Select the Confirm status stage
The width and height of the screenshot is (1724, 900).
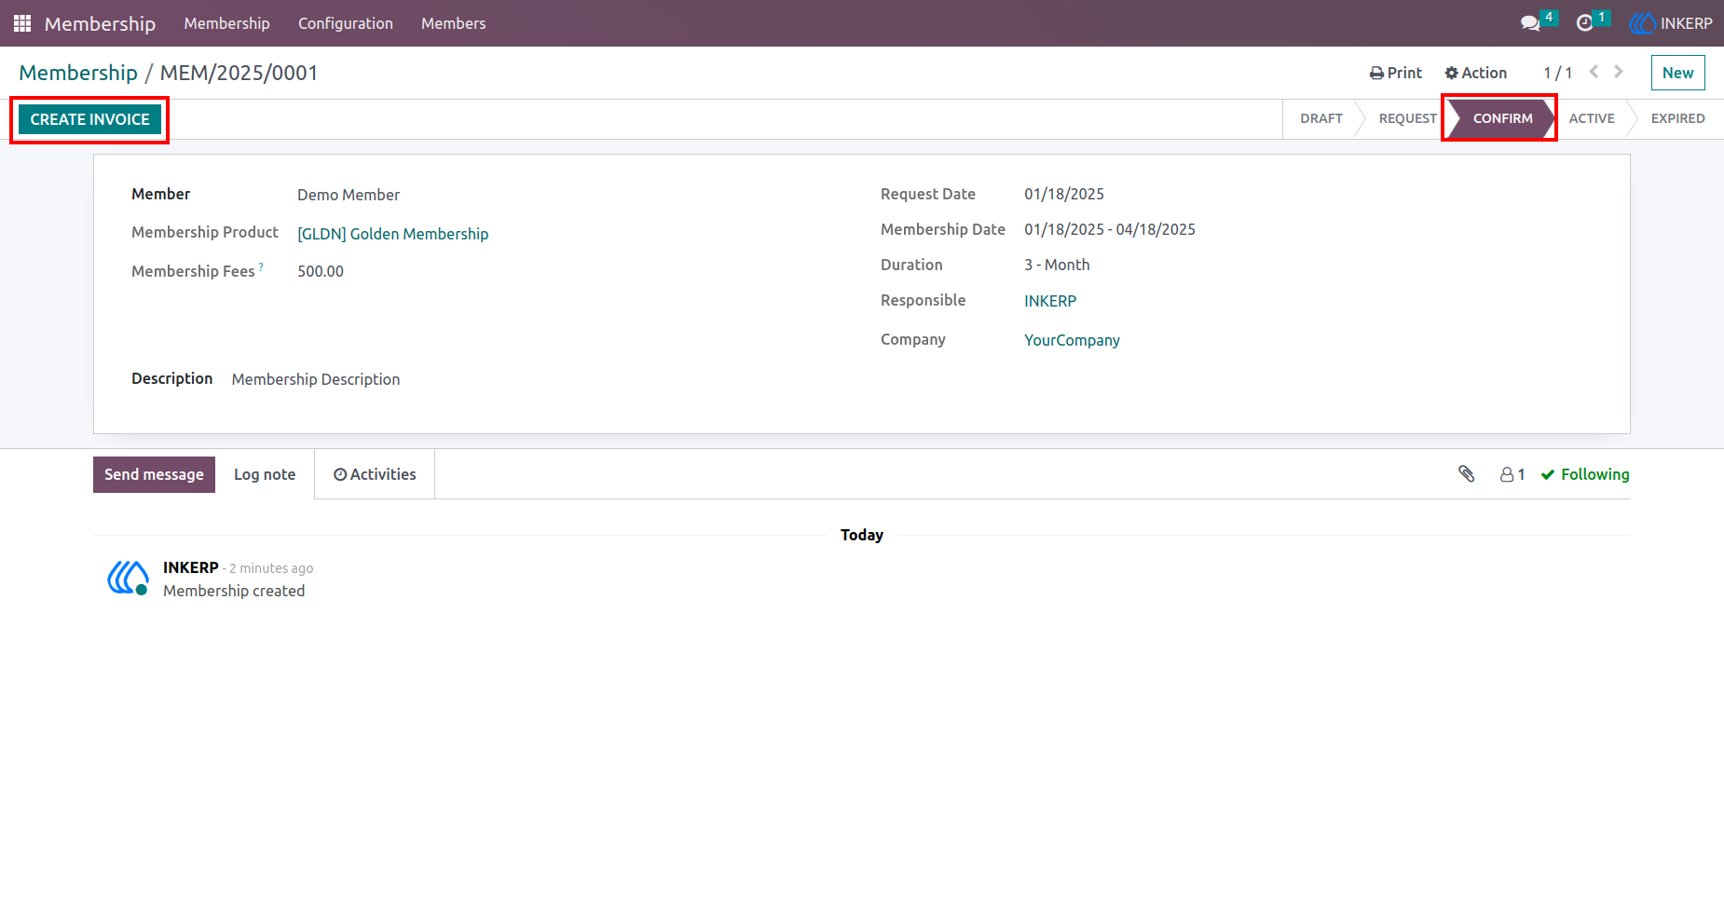(1502, 118)
